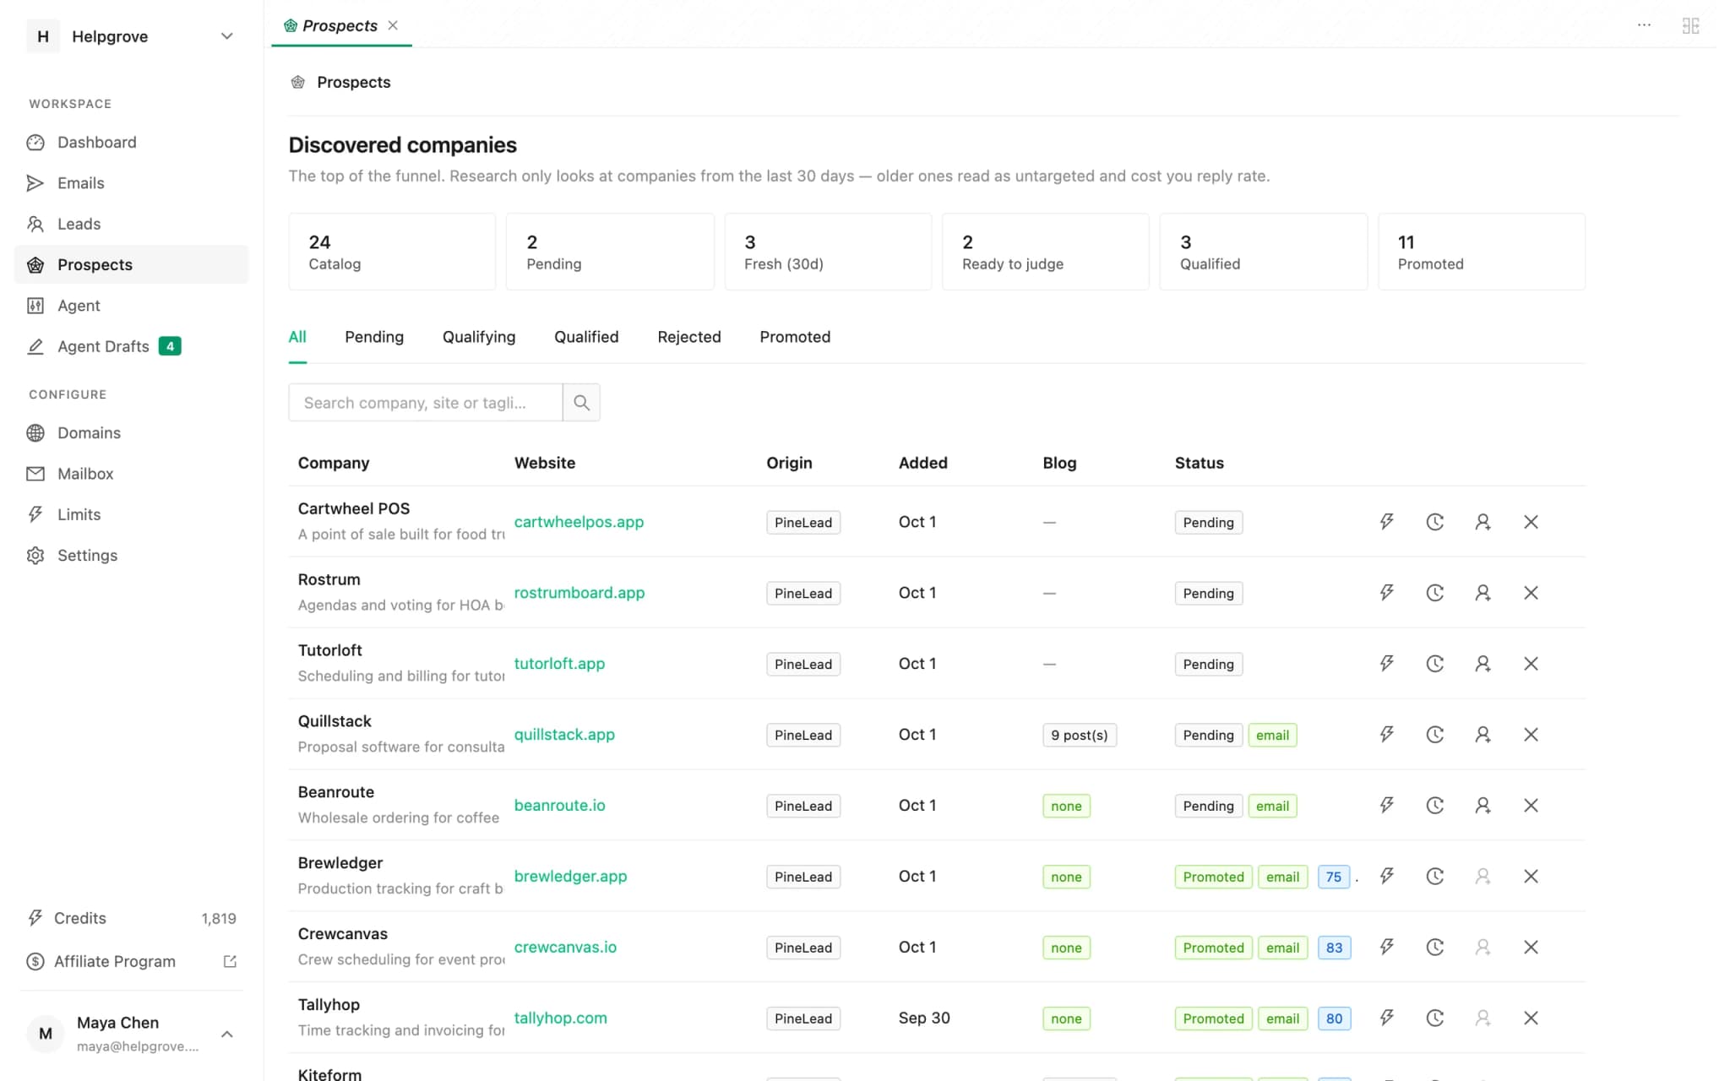Open Mailbox configuration page

[131, 474]
